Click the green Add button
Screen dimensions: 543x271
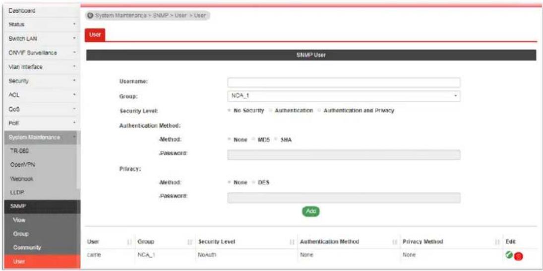311,211
